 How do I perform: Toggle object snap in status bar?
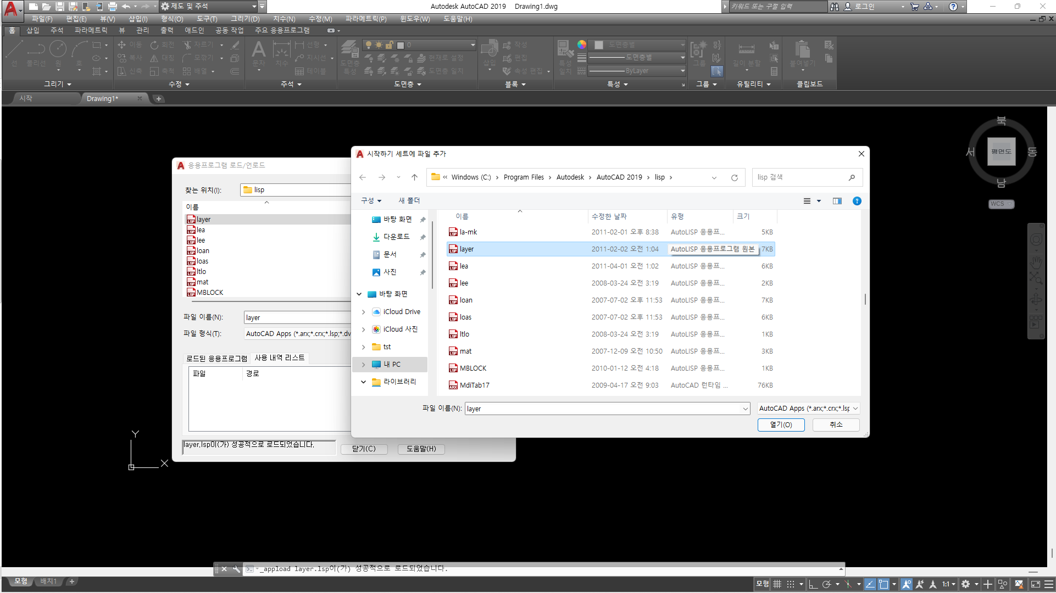coord(883,584)
